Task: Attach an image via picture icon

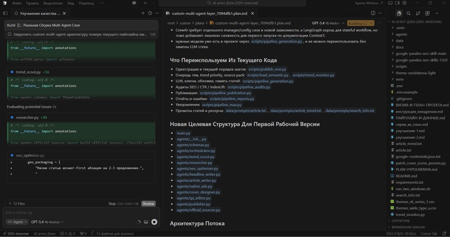Action: (146, 222)
